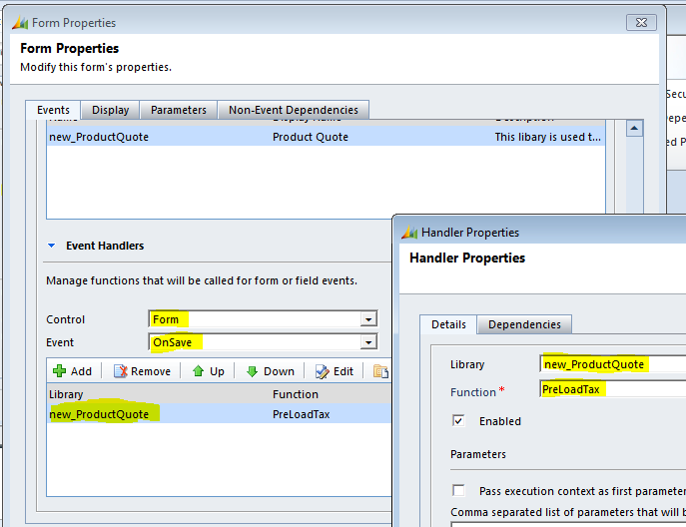686x527 pixels.
Task: Open the Parameters tab
Action: [x=179, y=110]
